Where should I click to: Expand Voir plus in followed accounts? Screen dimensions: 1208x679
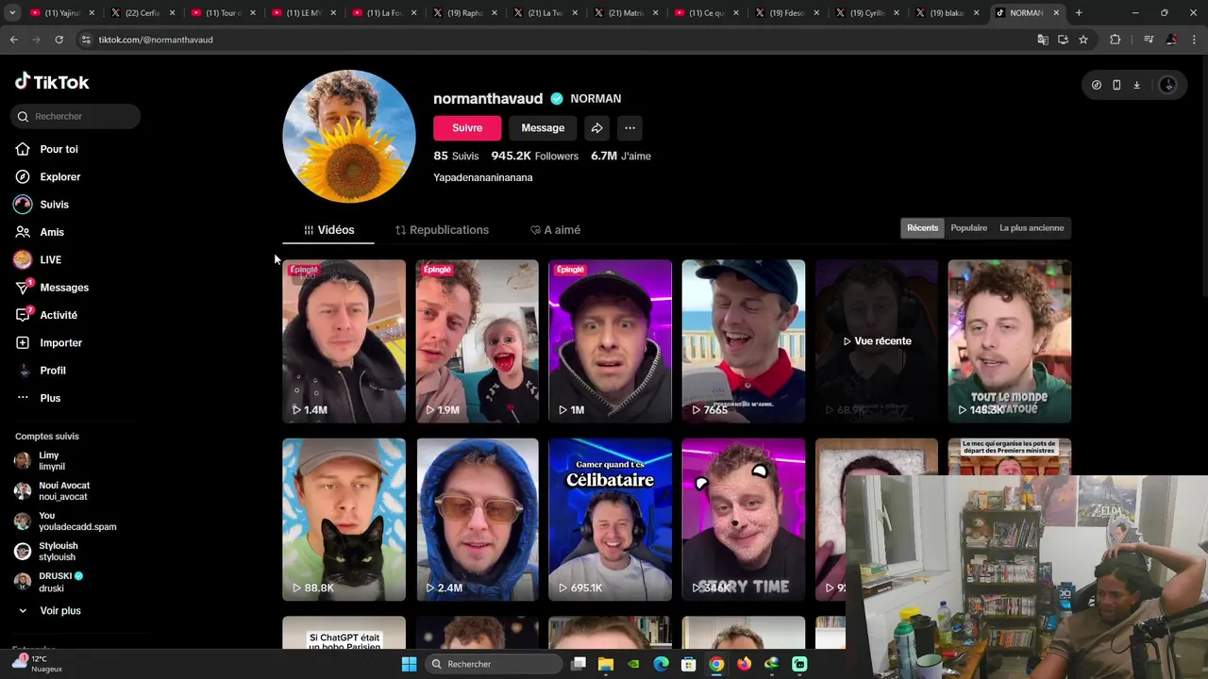(49, 611)
